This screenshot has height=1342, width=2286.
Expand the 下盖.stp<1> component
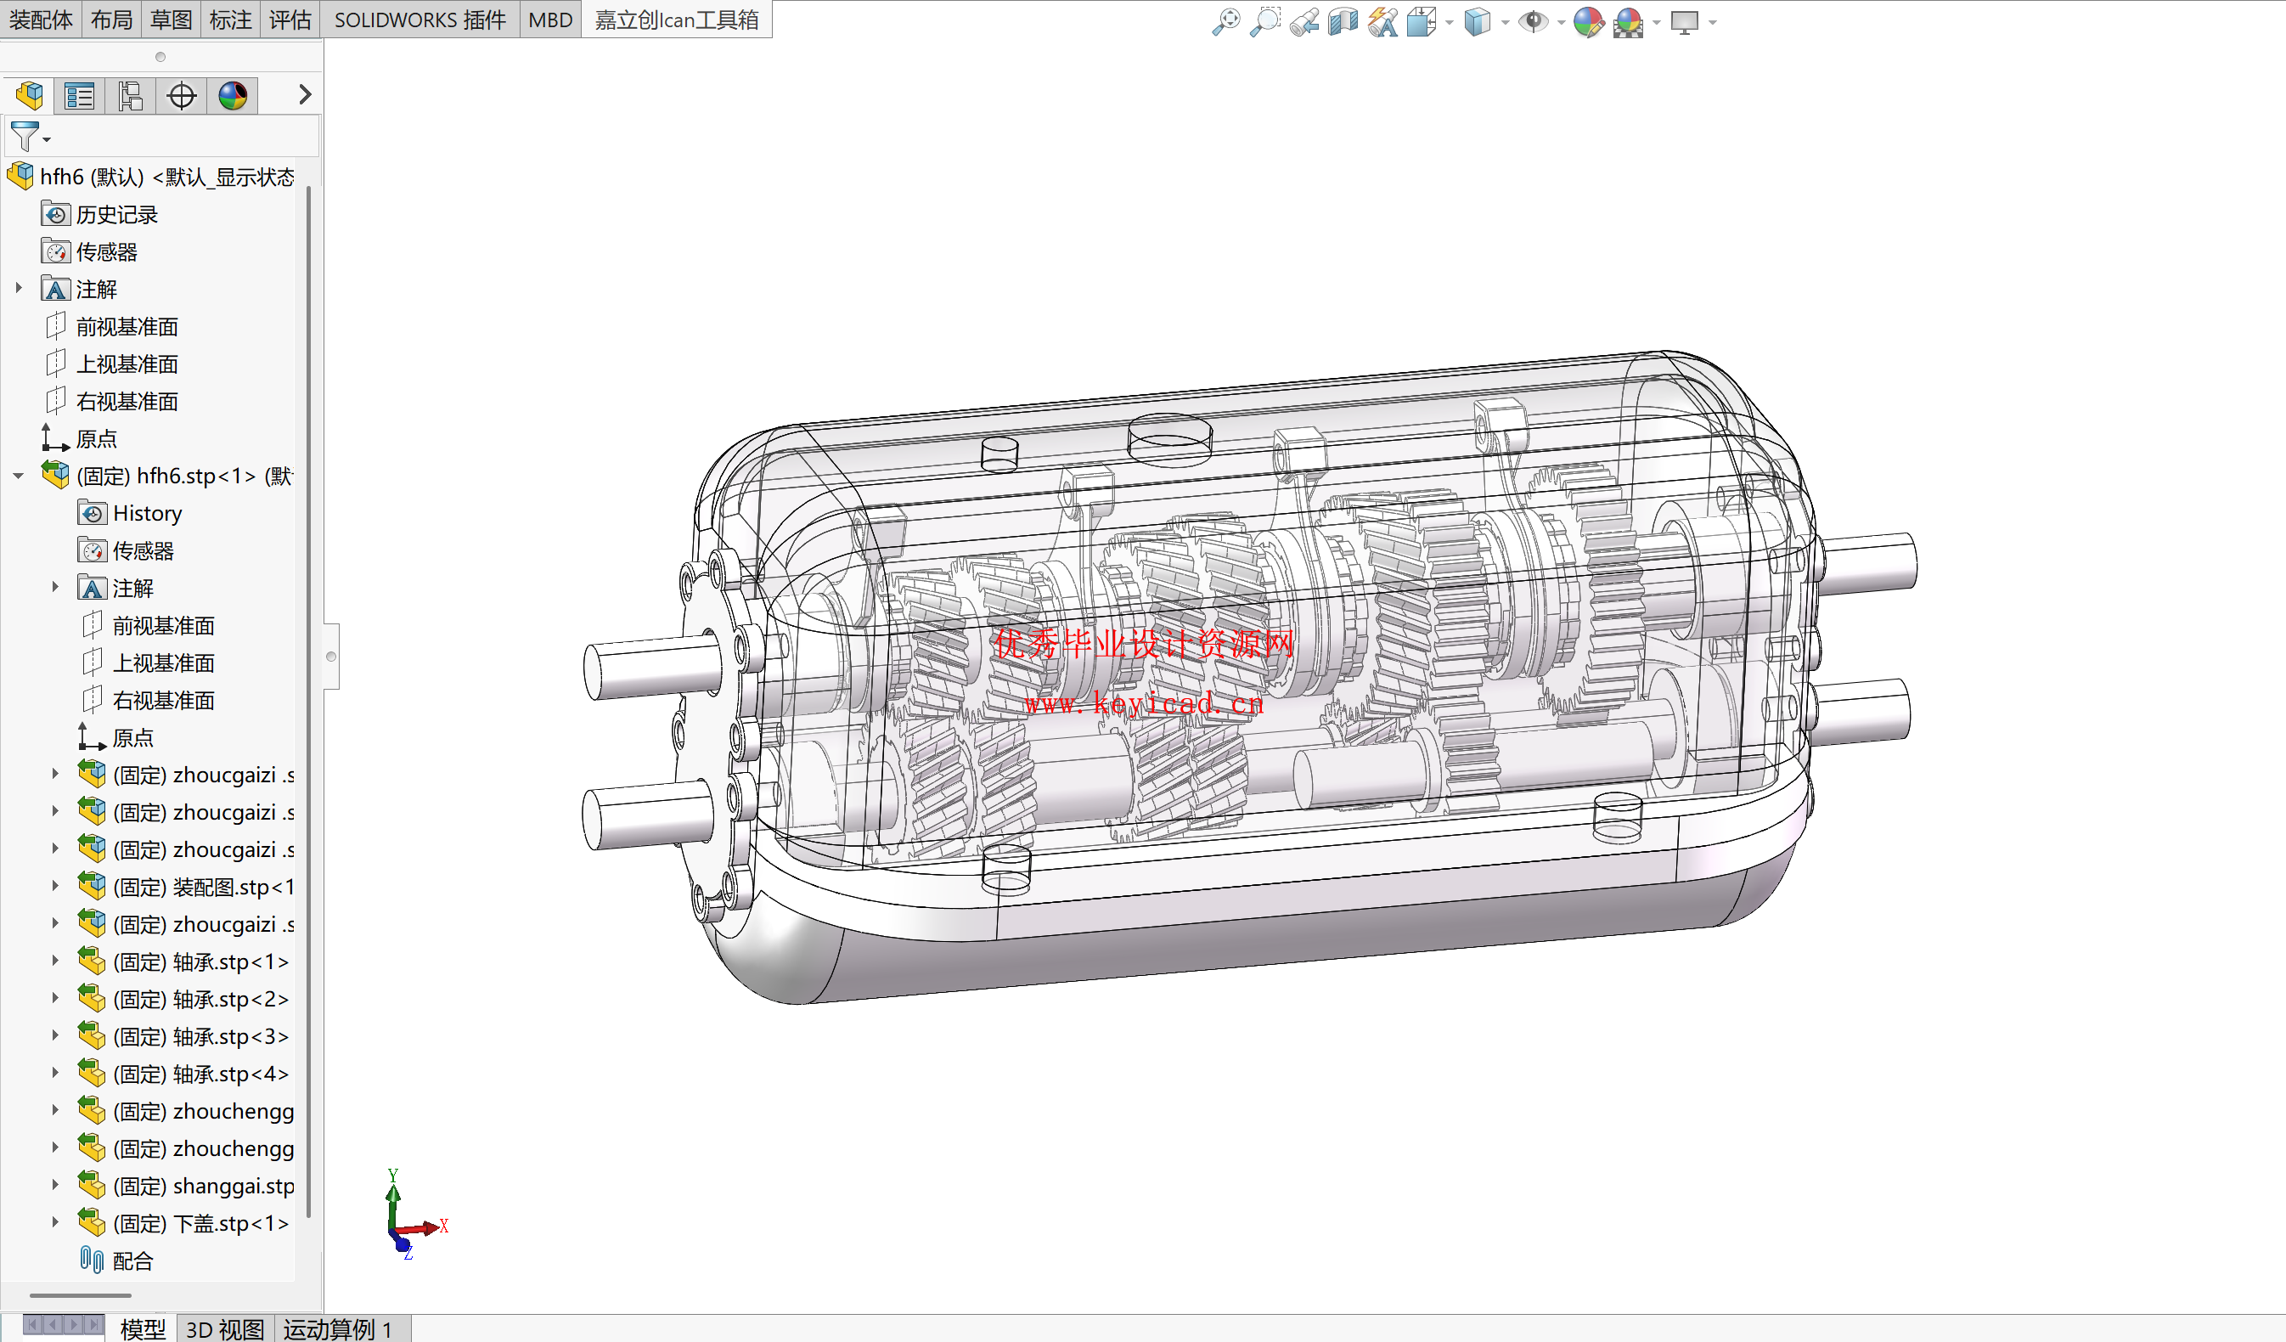click(54, 1222)
